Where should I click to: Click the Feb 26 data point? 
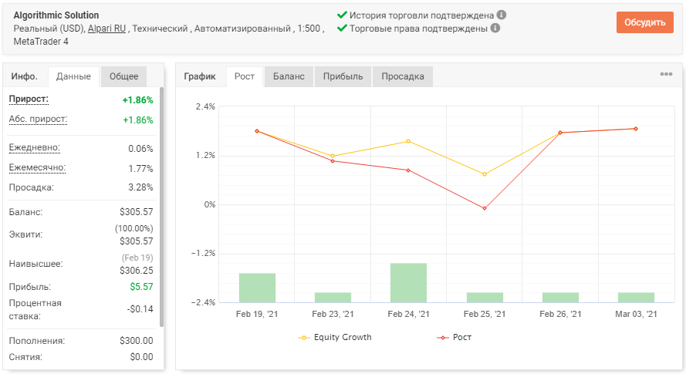pyautogui.click(x=560, y=133)
